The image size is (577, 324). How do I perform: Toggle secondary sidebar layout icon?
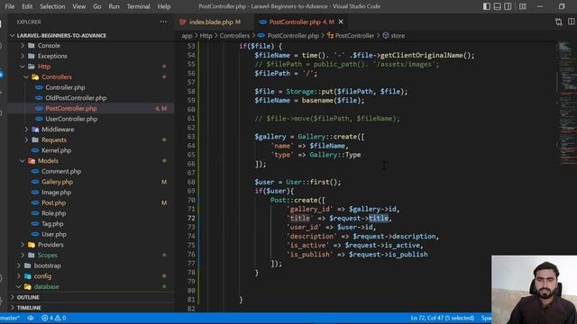(x=508, y=6)
